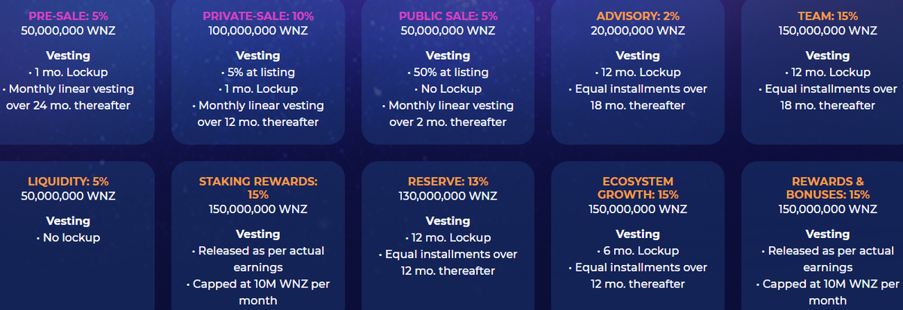Viewport: 903px width, 310px height.
Task: Select the RESERVE: 13% heading
Action: click(448, 181)
